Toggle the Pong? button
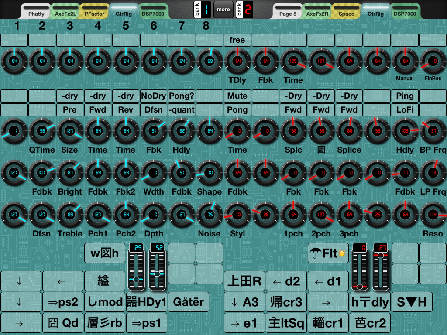Image resolution: width=447 pixels, height=335 pixels. pos(181,96)
